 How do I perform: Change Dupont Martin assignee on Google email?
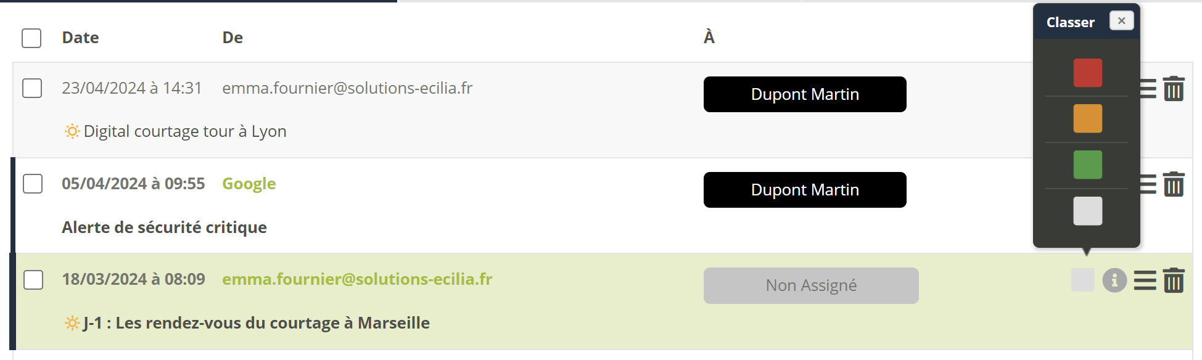tap(804, 190)
